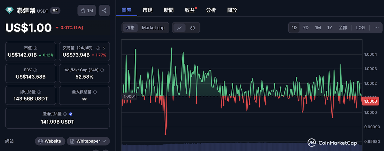Click the 0.01% (1天) change indicator

(69, 28)
